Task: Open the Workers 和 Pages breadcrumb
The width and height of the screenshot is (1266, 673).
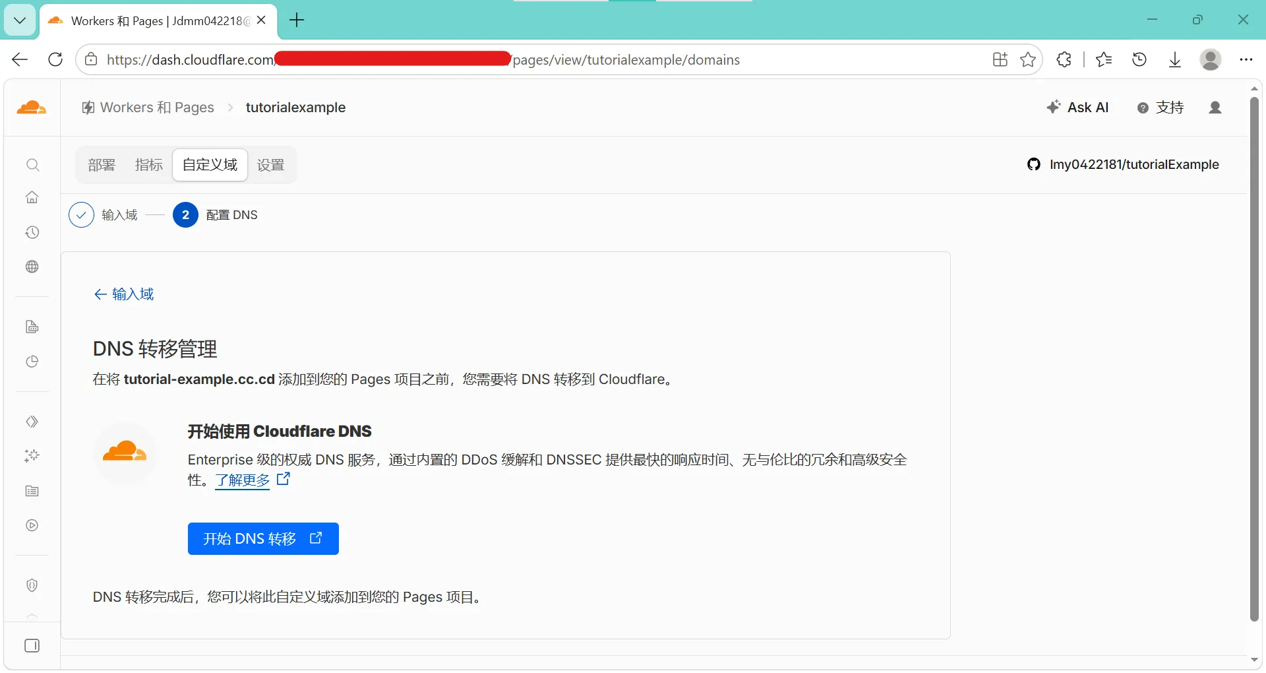Action: click(148, 108)
